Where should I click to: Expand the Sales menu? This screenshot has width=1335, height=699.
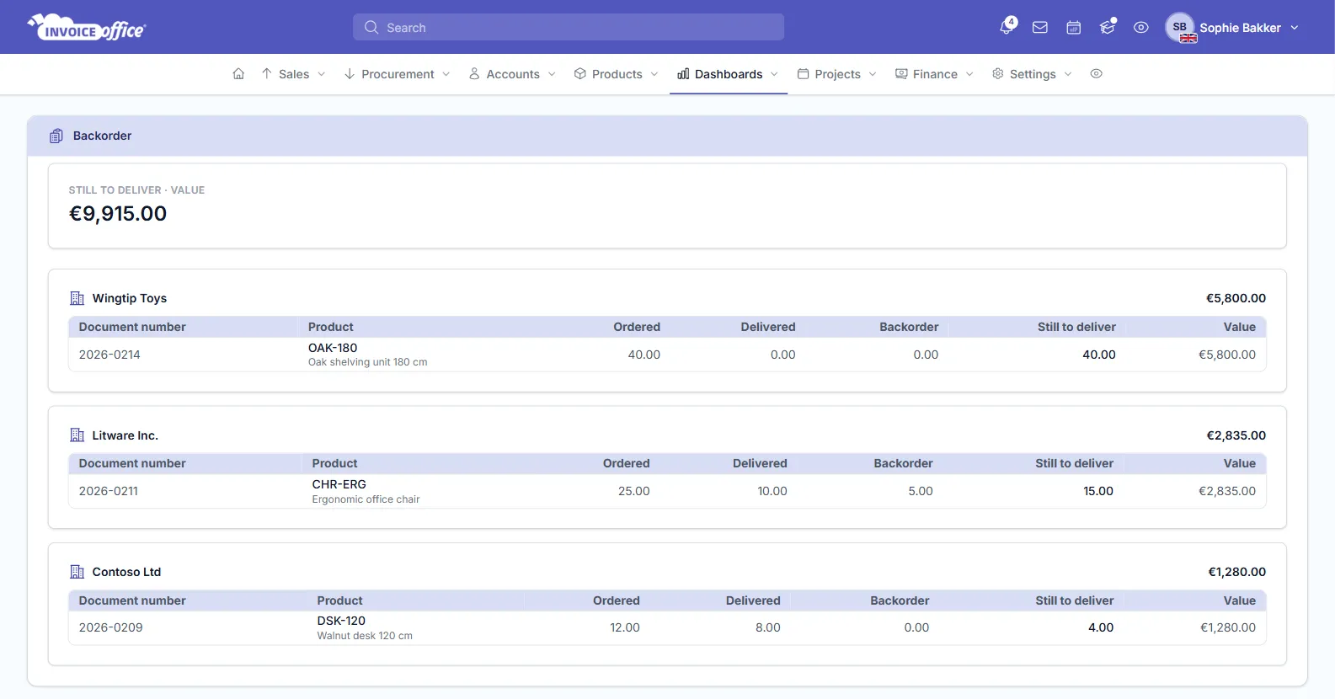(x=293, y=74)
